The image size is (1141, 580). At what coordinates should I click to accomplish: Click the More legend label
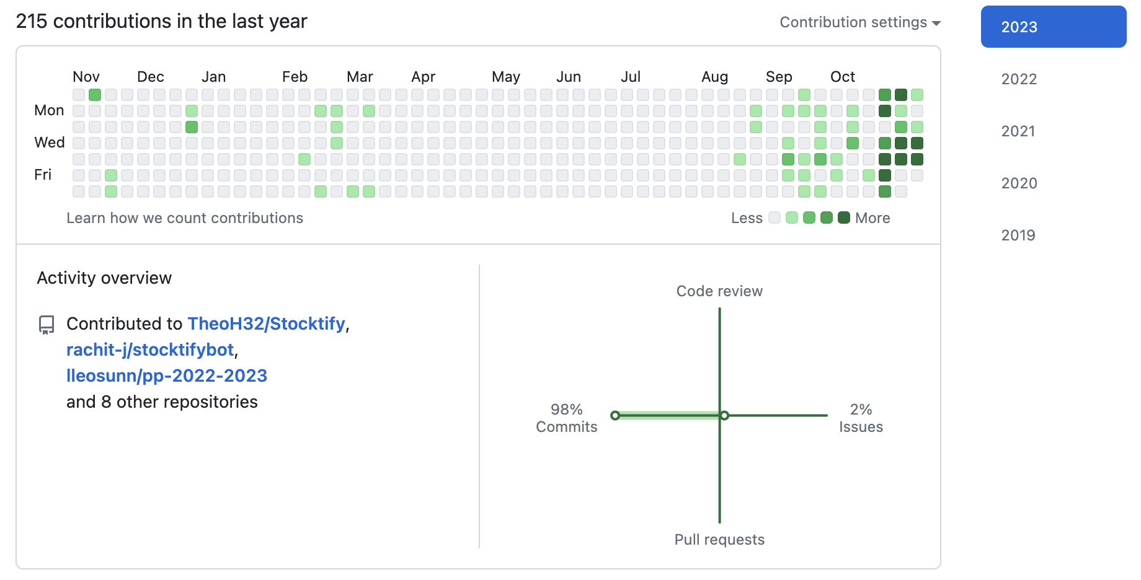[x=872, y=218]
